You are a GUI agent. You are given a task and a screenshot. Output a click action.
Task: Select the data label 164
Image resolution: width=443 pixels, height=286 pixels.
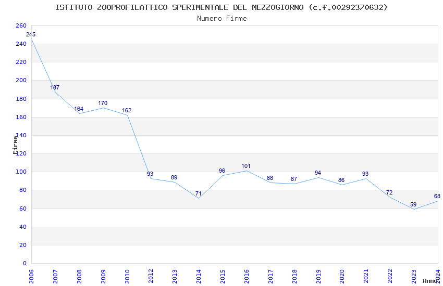[x=79, y=109]
